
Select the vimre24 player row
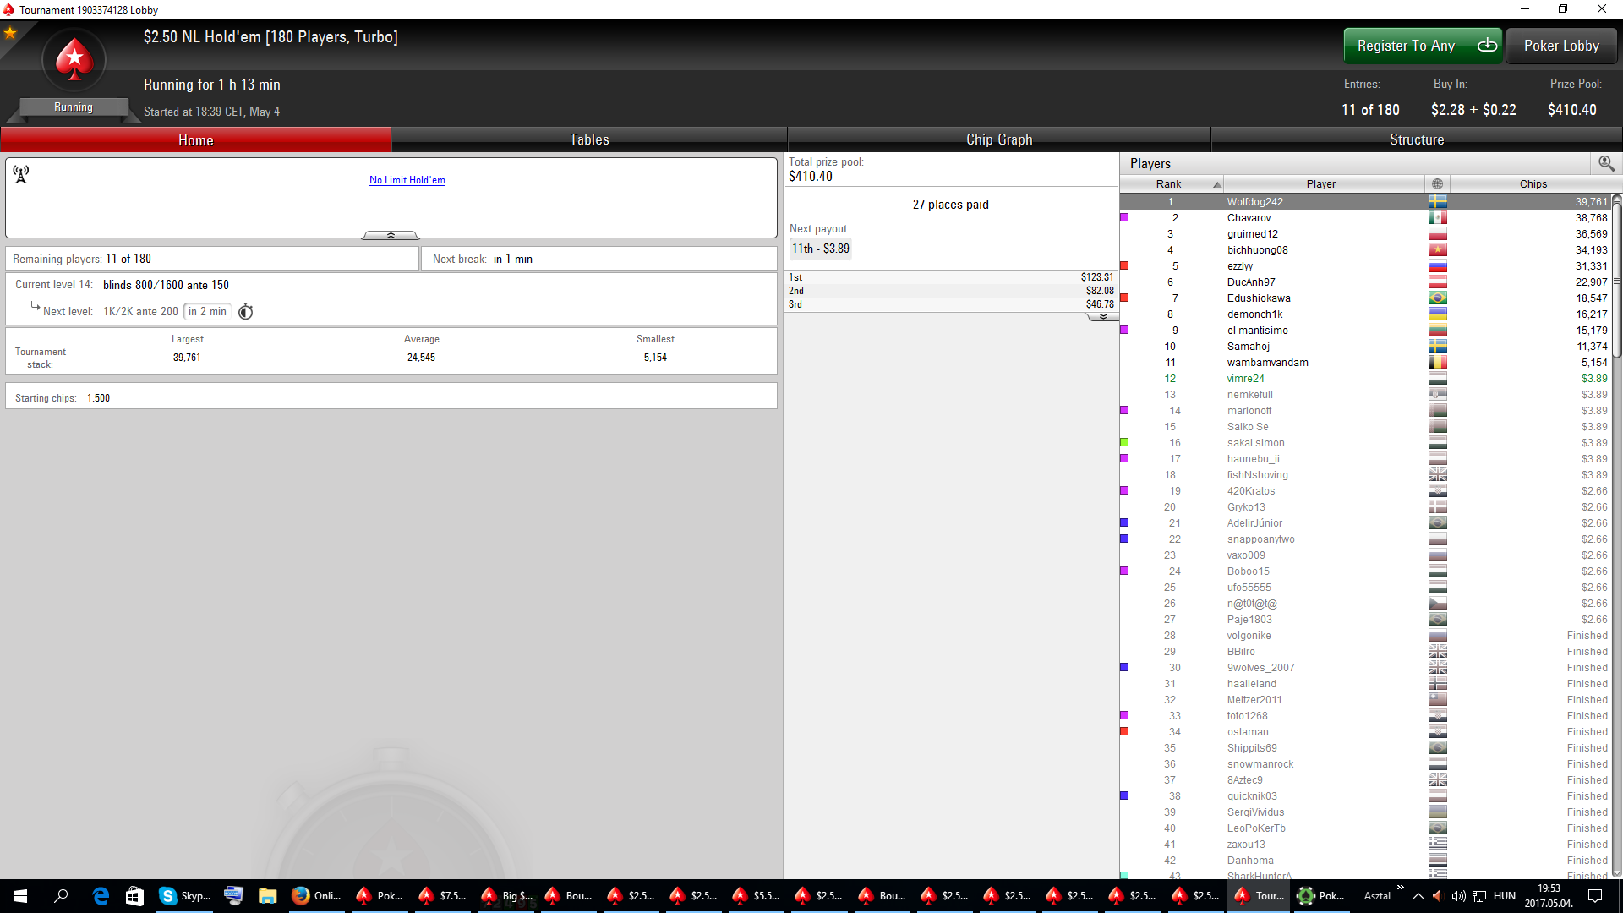coord(1365,379)
